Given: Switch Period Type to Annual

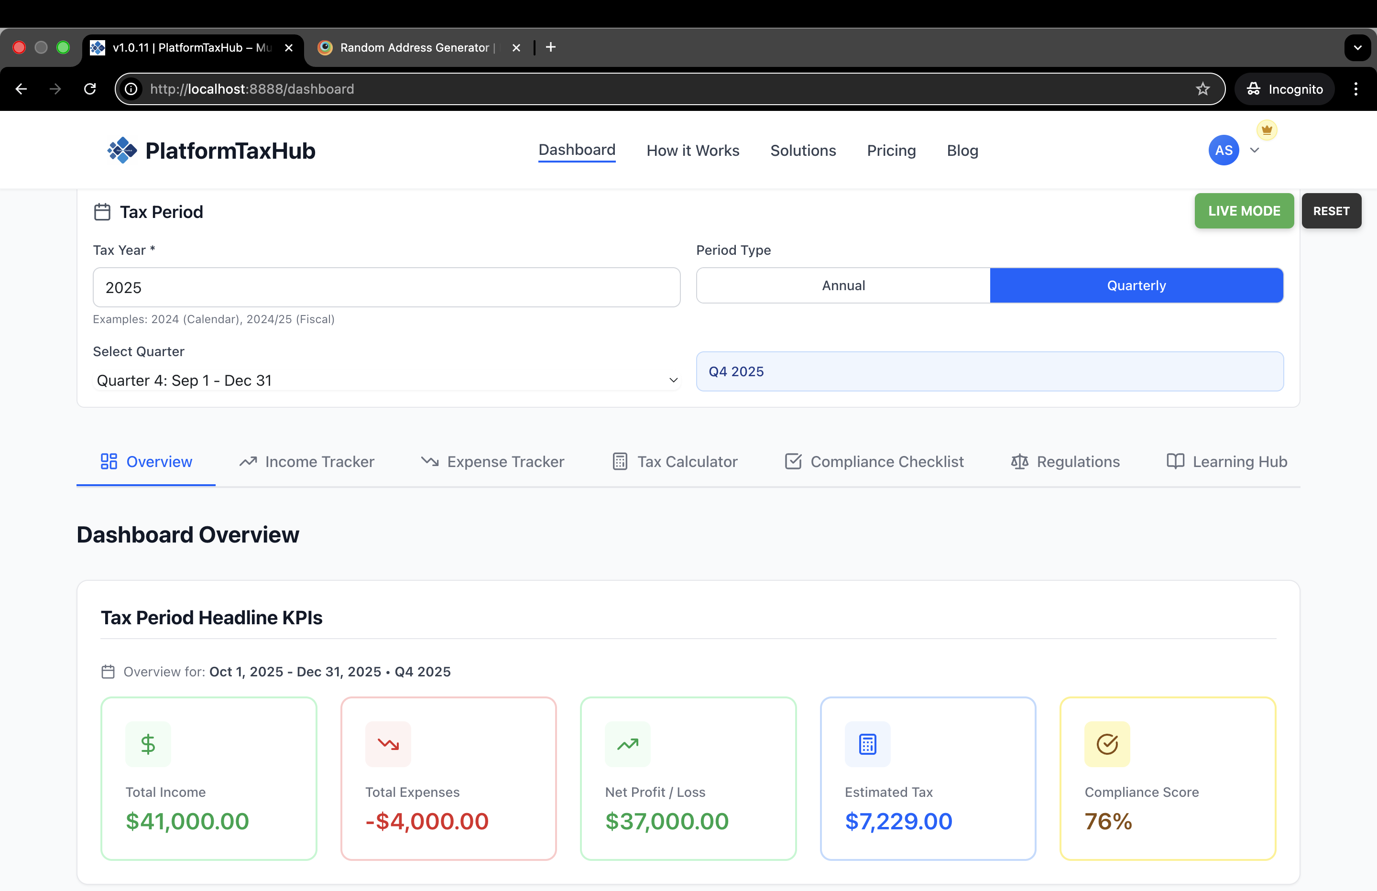Looking at the screenshot, I should (843, 285).
